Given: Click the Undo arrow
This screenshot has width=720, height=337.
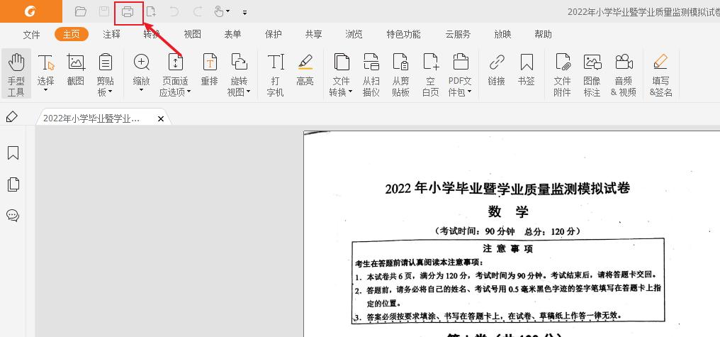Looking at the screenshot, I should point(174,11).
